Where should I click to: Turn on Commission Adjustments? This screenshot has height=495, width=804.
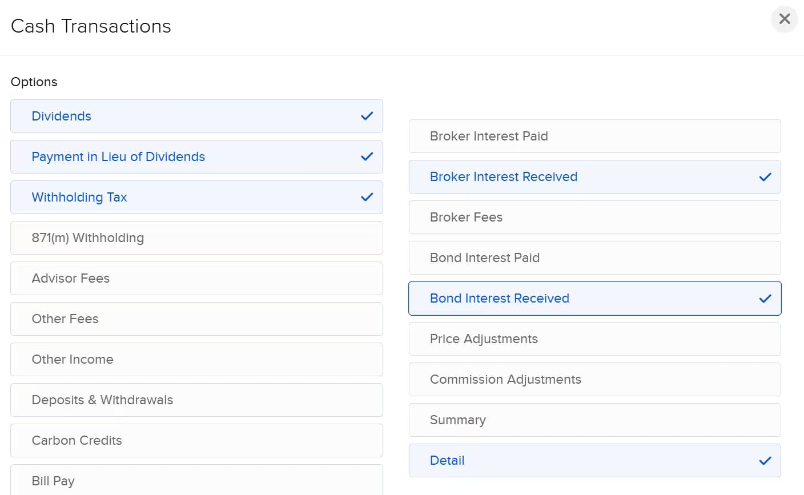[x=594, y=380]
